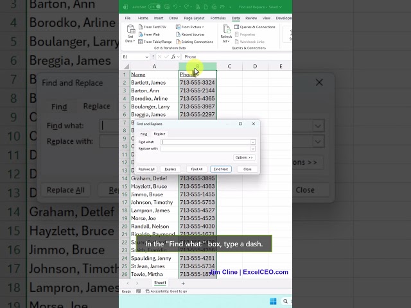Select the Sheet1 worksheet tab
The height and width of the screenshot is (308, 411).
click(x=160, y=283)
